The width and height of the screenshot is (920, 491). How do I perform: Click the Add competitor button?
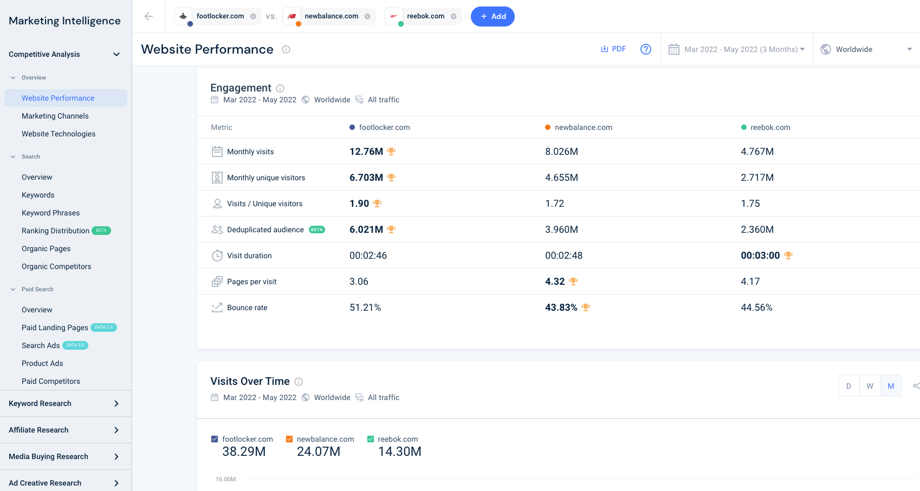(x=493, y=16)
